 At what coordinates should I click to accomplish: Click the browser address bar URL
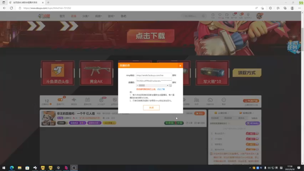(47, 8)
